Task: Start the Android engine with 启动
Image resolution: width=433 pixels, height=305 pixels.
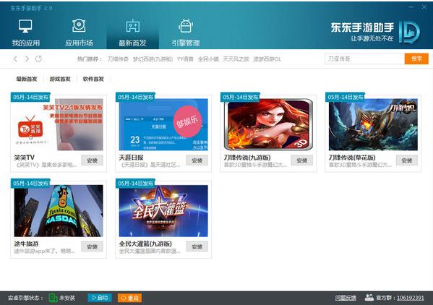Action: (100, 298)
